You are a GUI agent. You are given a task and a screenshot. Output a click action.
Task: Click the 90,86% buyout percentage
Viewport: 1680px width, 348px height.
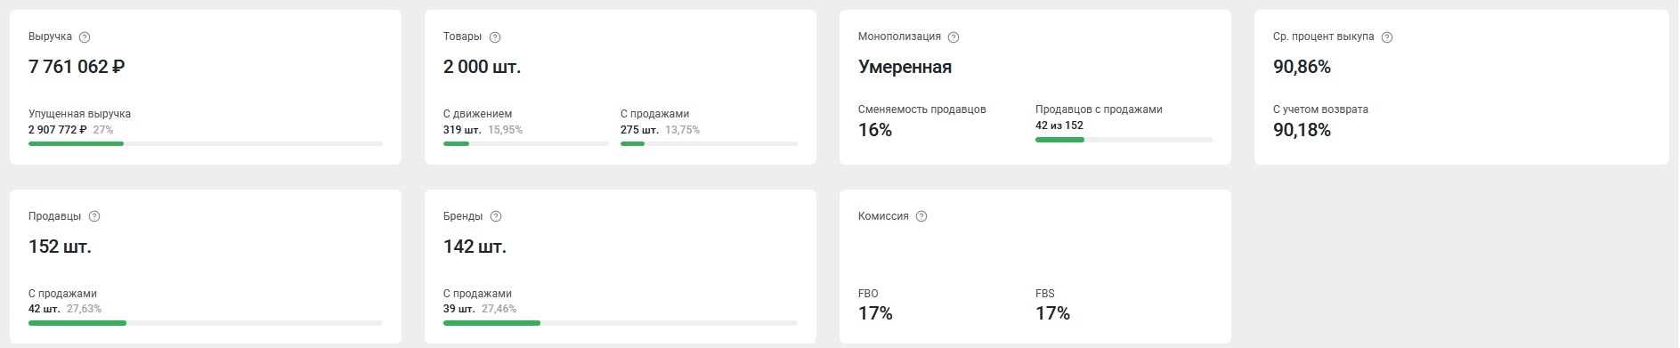(x=1302, y=67)
